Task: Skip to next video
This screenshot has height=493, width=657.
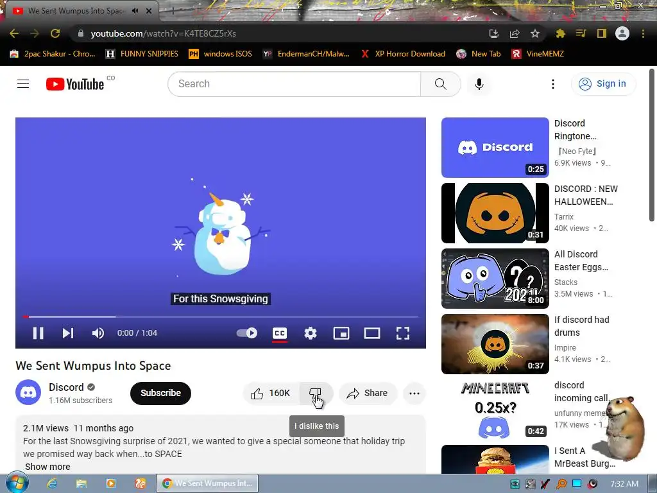Action: [x=68, y=333]
